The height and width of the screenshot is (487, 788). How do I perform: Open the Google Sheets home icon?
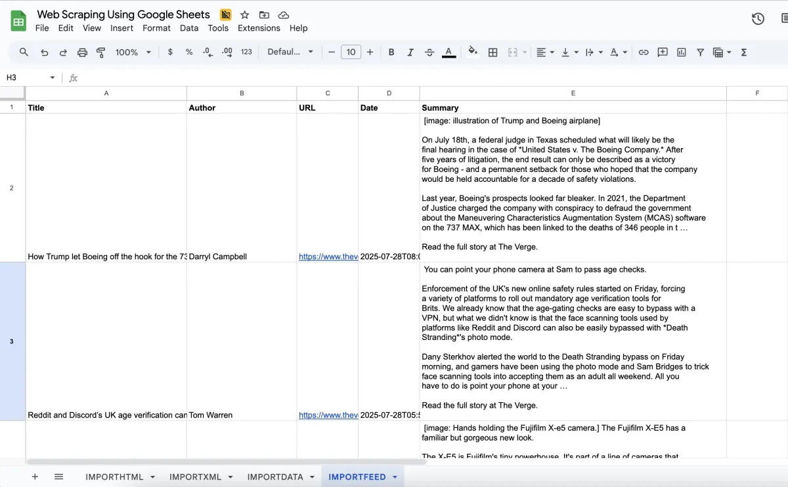(x=18, y=21)
